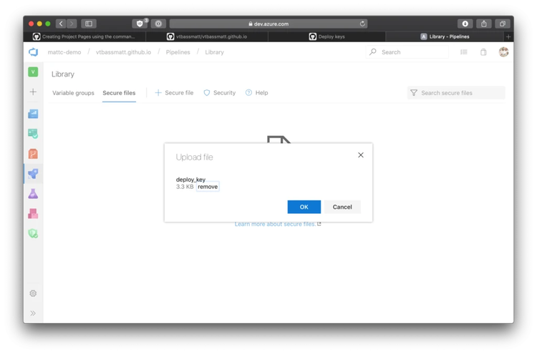This screenshot has width=537, height=354.
Task: Click the 'Search secure files' filter box
Action: point(456,93)
